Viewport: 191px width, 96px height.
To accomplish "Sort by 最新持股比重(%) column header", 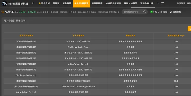I will coord(176,36).
